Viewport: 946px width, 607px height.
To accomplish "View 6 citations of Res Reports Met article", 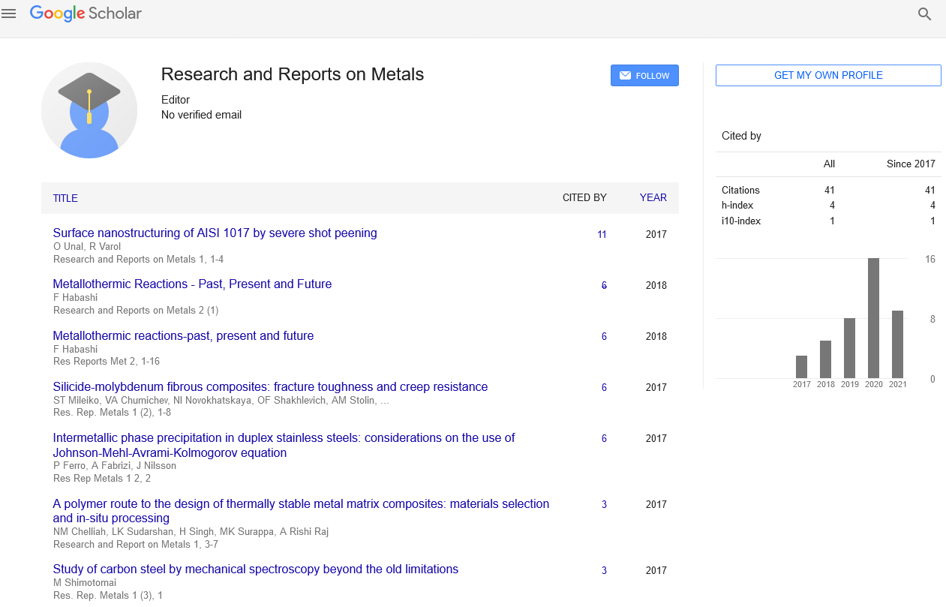I will coord(604,337).
